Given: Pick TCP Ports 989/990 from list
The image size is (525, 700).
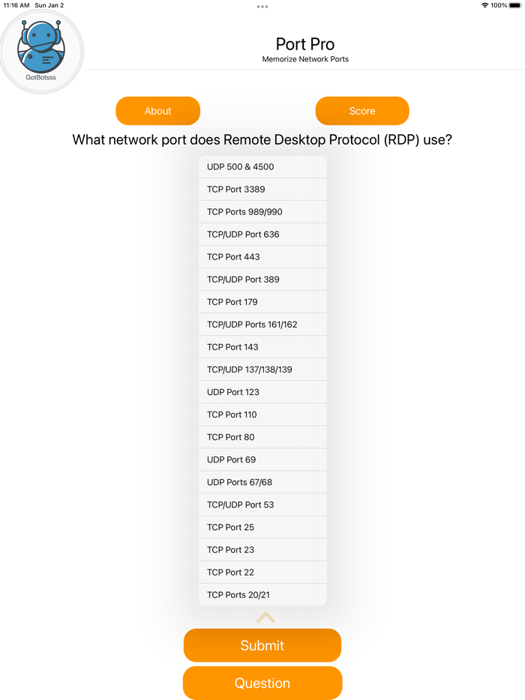Looking at the screenshot, I should (262, 212).
